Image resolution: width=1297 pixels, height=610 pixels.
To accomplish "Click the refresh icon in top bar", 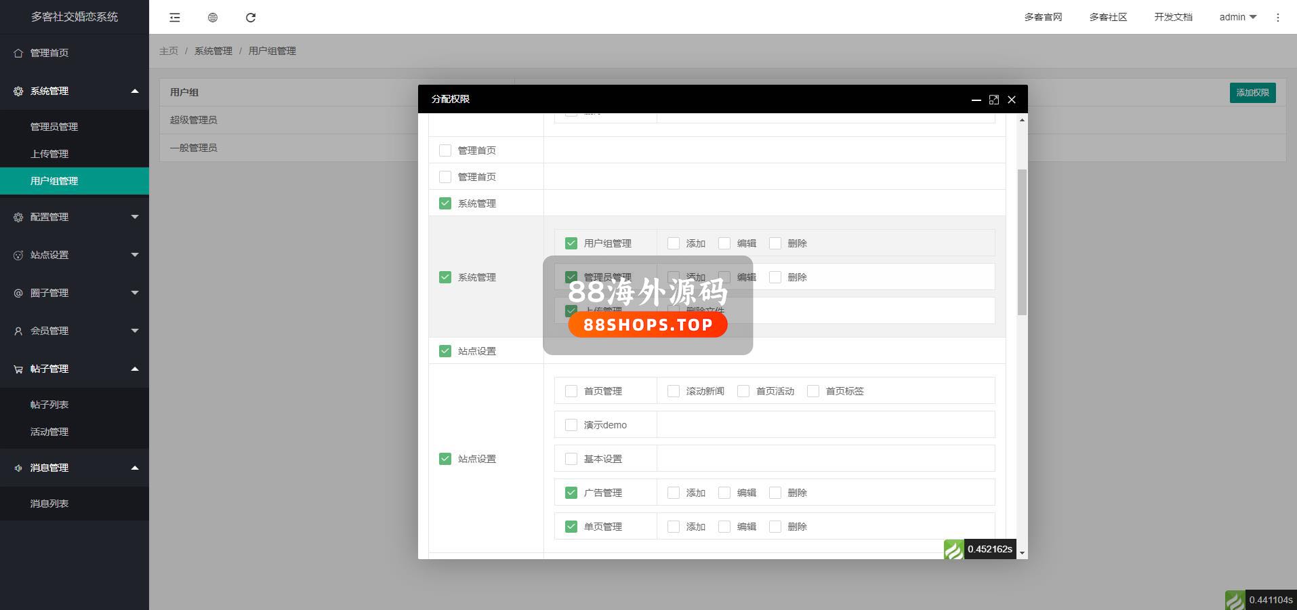I will coord(251,18).
